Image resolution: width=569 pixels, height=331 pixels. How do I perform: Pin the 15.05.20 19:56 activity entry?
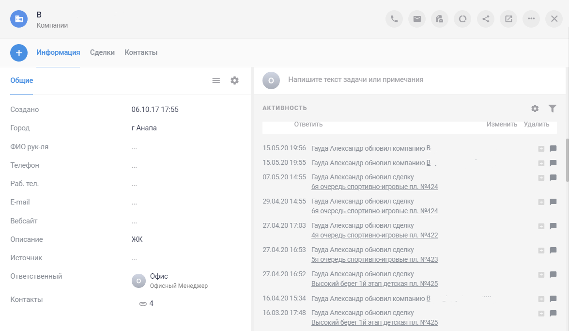point(541,149)
